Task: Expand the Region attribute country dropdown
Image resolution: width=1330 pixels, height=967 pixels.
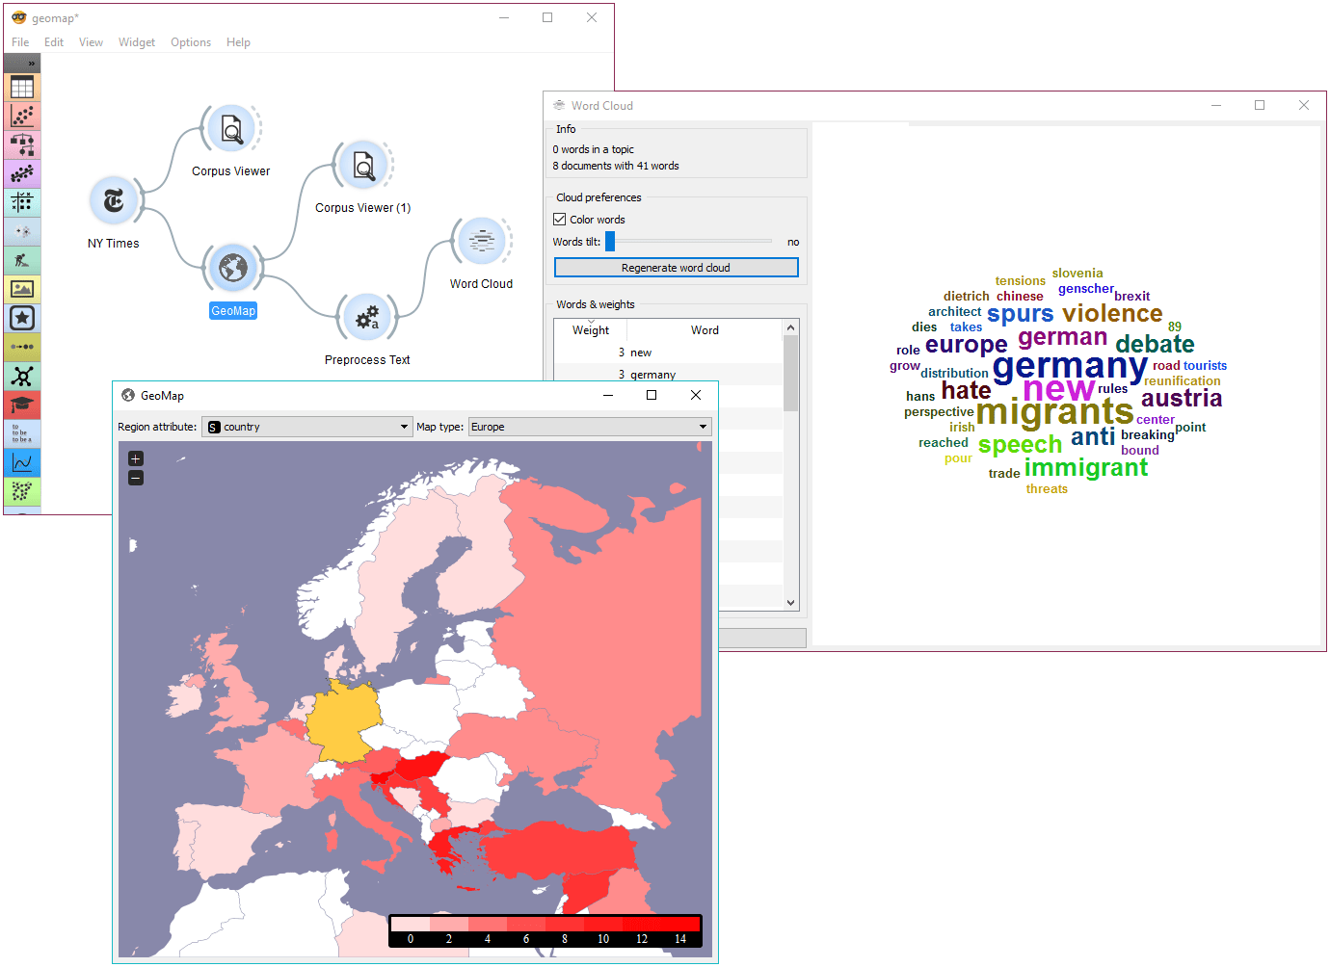Action: coord(307,427)
